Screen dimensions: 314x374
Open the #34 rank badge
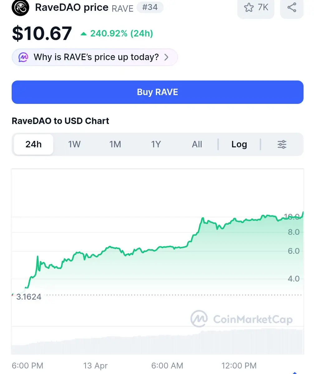tap(150, 7)
